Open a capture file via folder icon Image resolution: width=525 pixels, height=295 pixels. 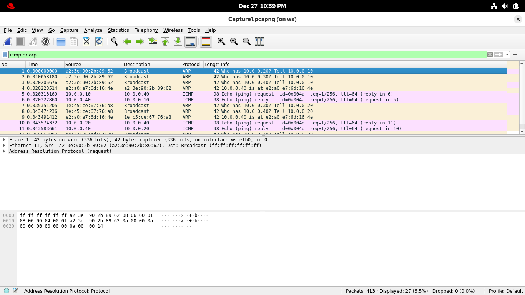(61, 41)
